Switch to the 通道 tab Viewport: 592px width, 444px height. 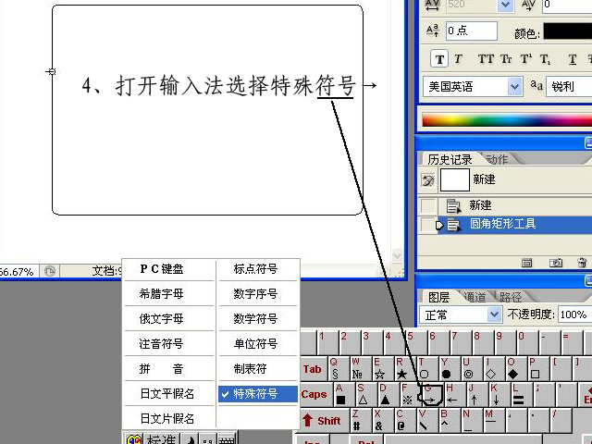pos(475,297)
